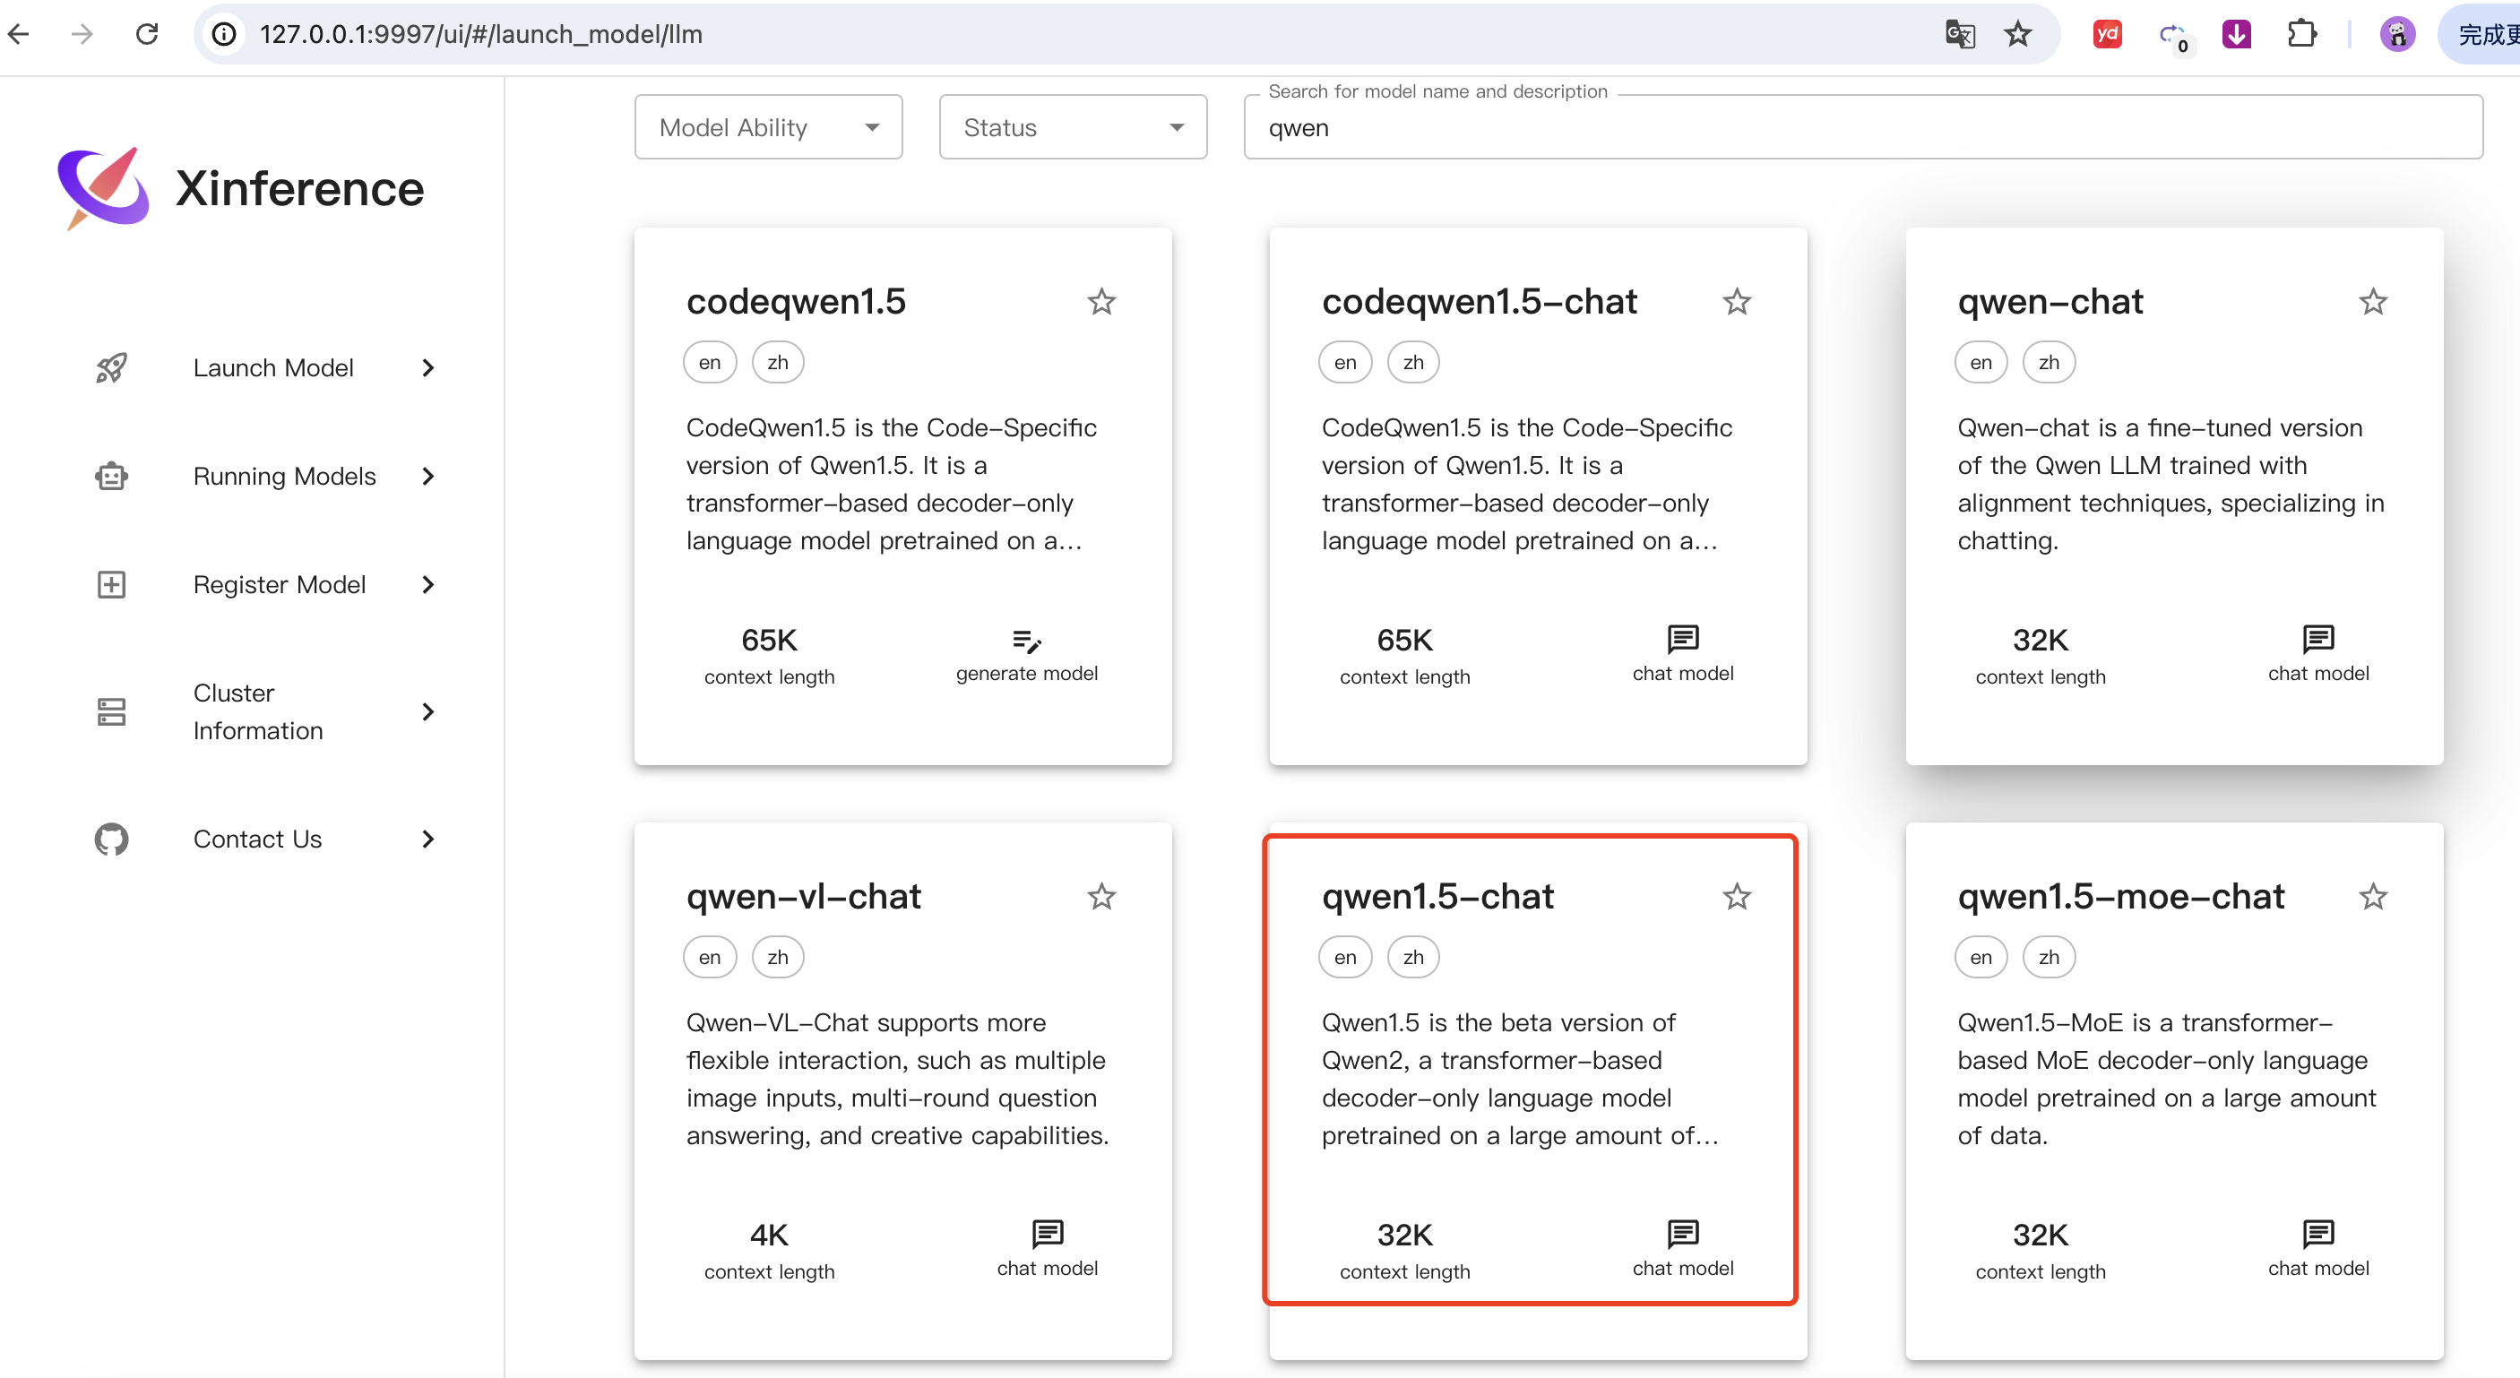Click the browser reload page button
This screenshot has width=2520, height=1378.
pyautogui.click(x=147, y=34)
